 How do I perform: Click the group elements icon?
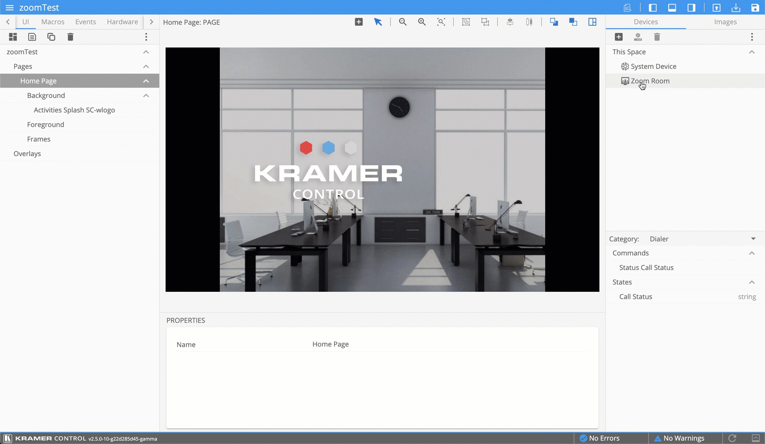[x=466, y=22]
